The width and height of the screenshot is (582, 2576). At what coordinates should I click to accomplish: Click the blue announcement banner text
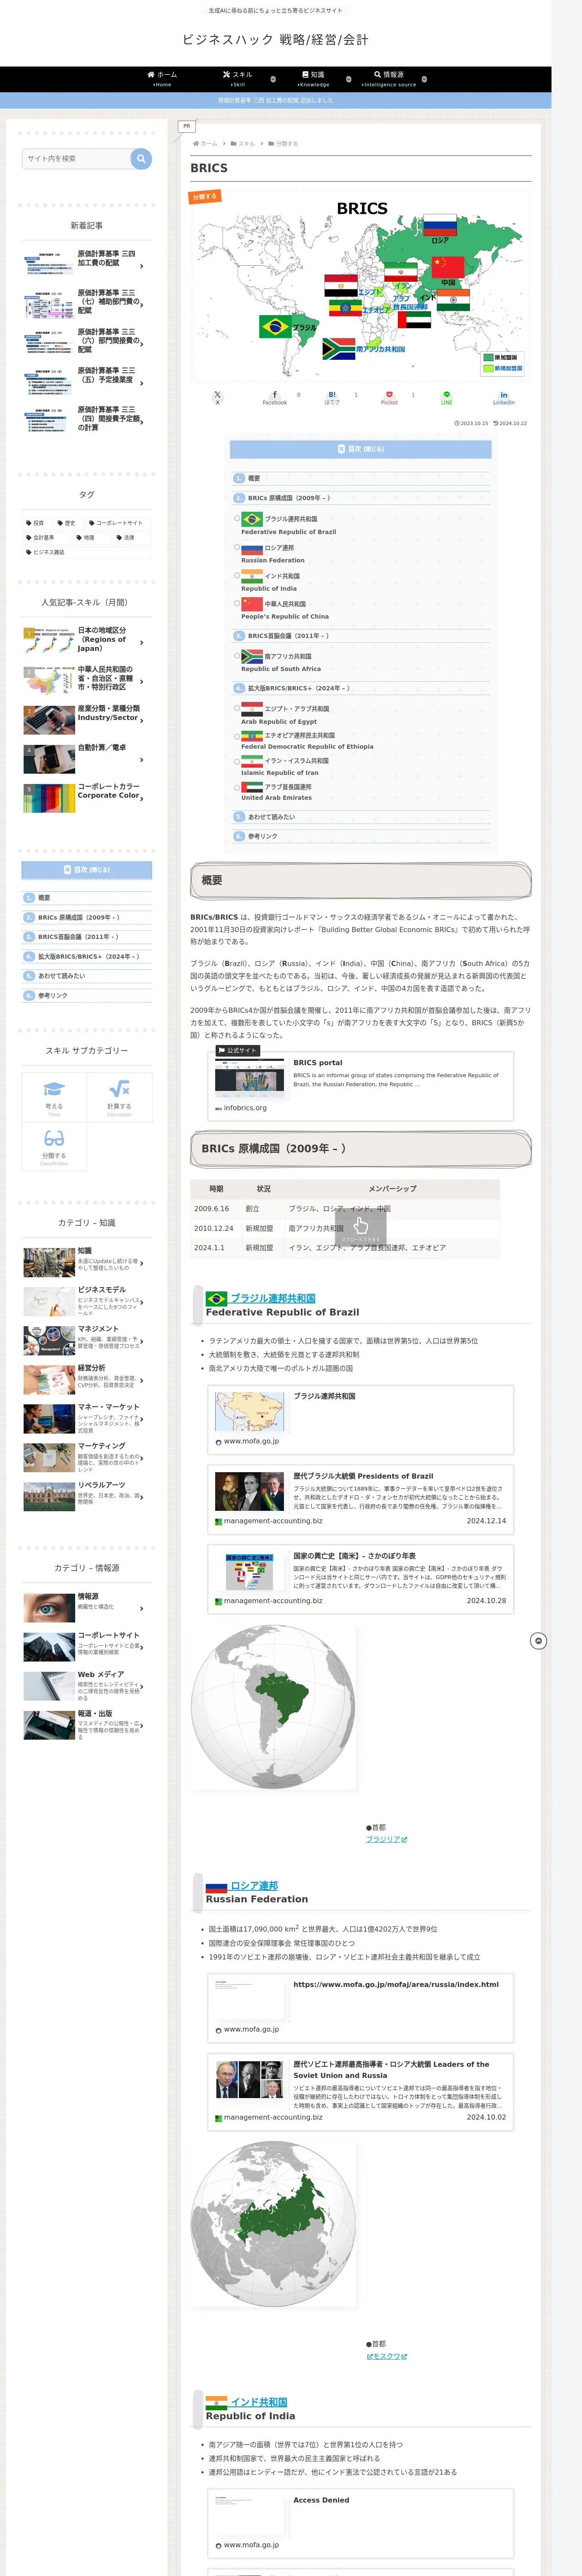(276, 100)
